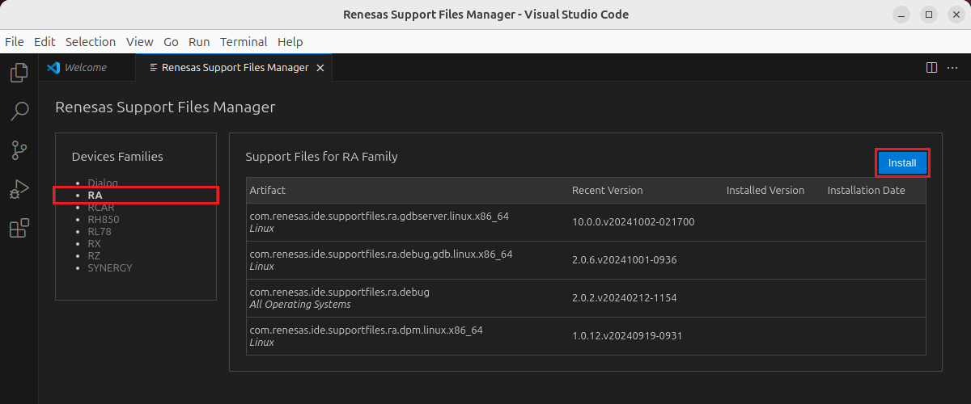Switch to the Welcome tab
This screenshot has height=404, width=971.
pos(87,68)
